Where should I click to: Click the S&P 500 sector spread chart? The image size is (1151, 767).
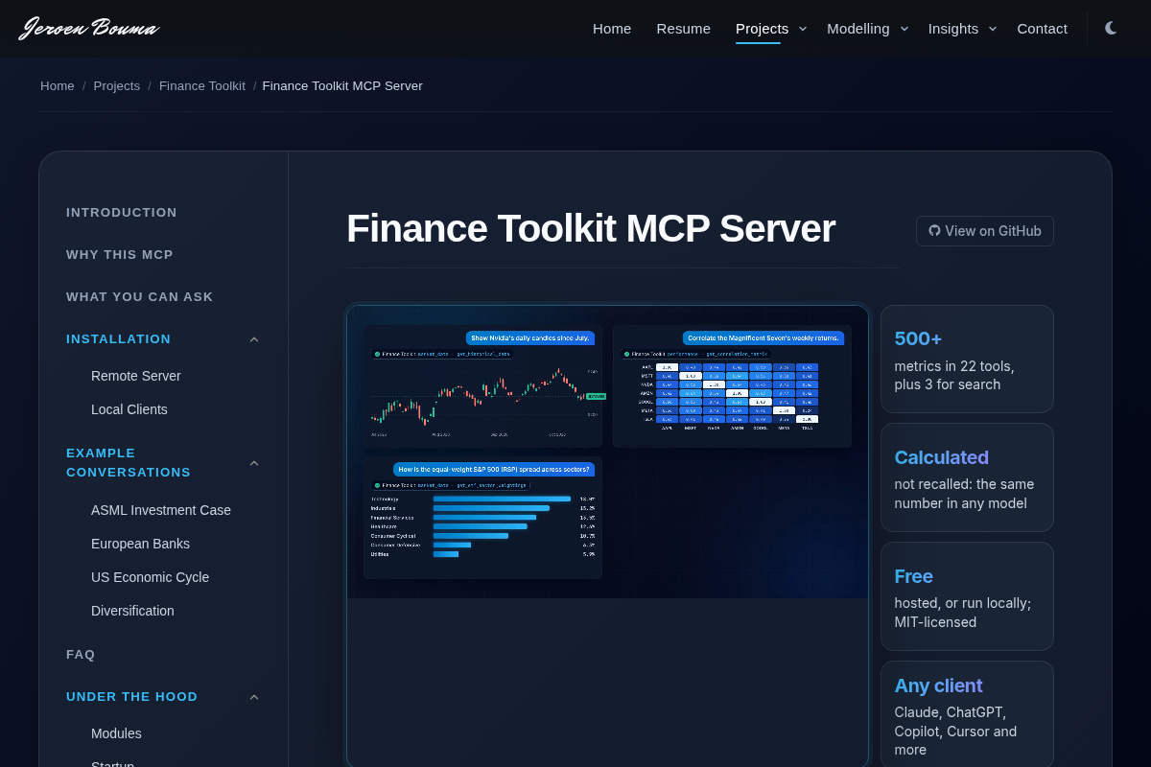(x=482, y=518)
